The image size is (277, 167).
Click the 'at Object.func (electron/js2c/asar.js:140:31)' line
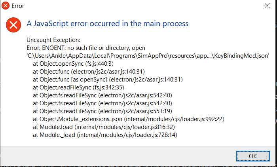89,72
